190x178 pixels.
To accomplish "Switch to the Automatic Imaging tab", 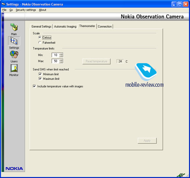I will click(x=65, y=27).
